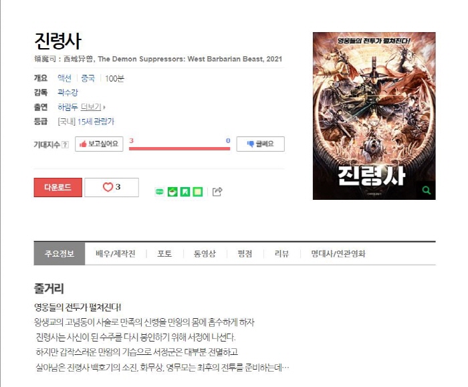The image size is (468, 387).
Task: Open director 곽수강 link
Action: pos(68,92)
